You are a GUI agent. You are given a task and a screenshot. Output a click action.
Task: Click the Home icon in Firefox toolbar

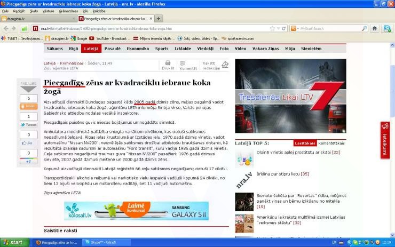click(374, 28)
